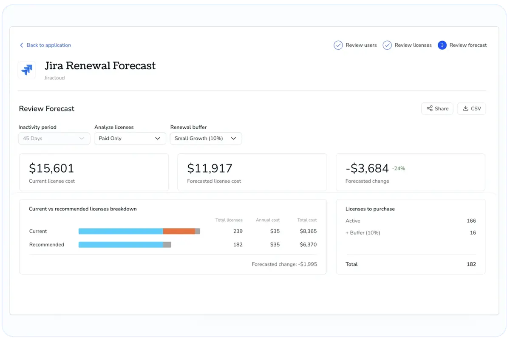This screenshot has width=510, height=340.
Task: Click the Licenses to purchase heading
Action: (x=370, y=209)
